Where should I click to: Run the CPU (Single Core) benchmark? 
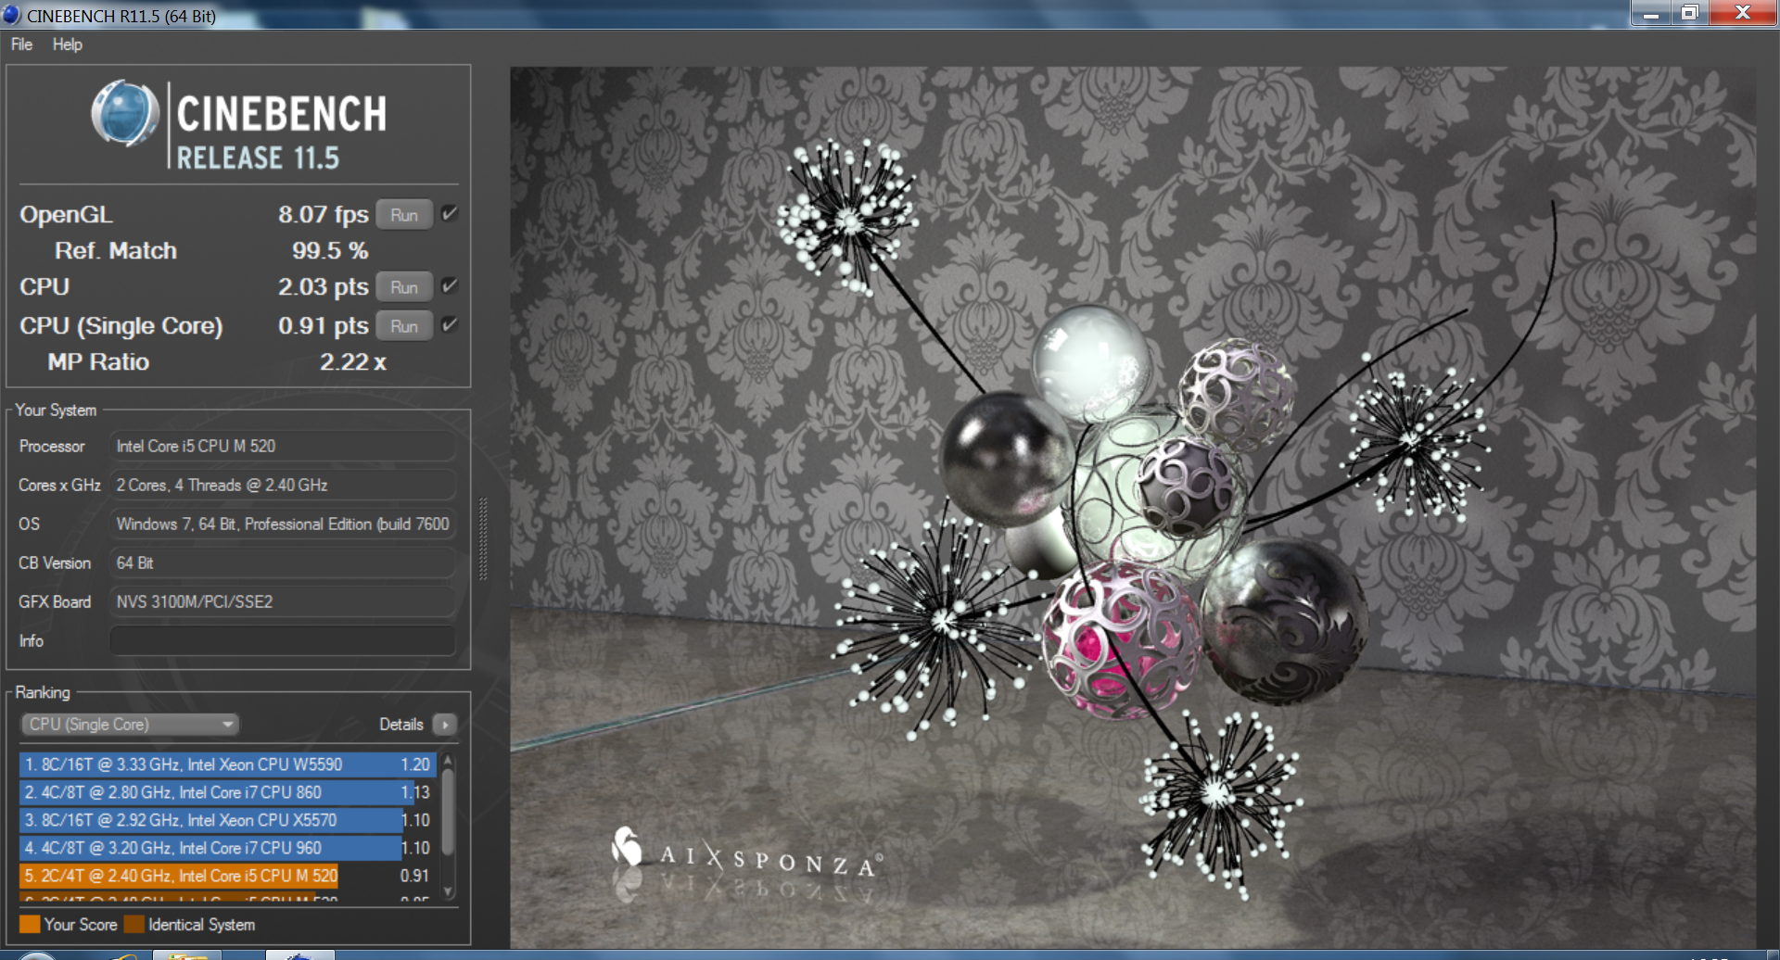pos(404,326)
